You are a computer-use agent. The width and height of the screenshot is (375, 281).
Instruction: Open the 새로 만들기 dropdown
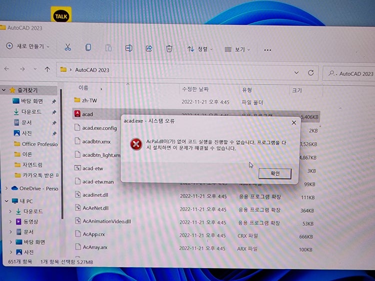(28, 46)
